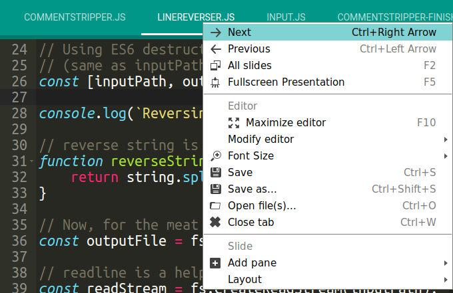453x293 pixels.
Task: Click the Fullscreen Presentation projector icon
Action: click(x=215, y=82)
